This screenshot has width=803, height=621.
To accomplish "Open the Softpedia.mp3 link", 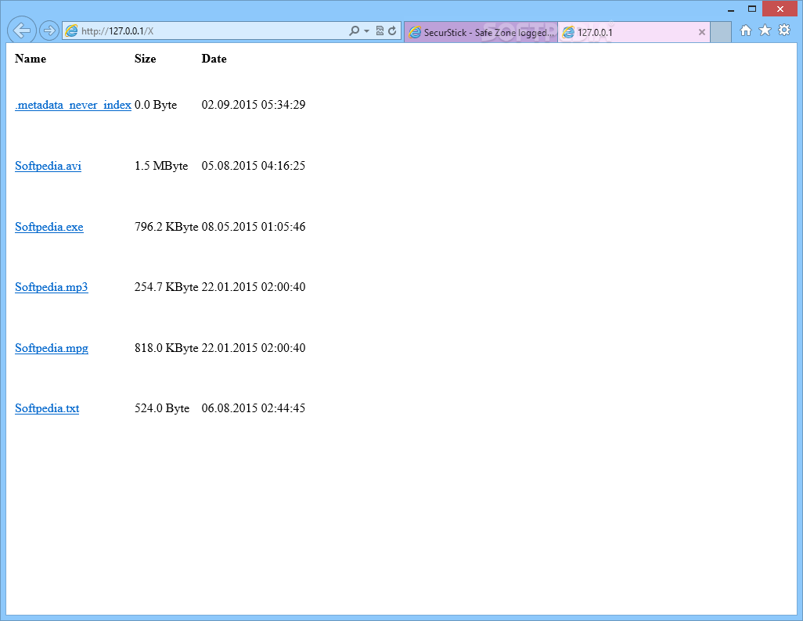I will pos(51,287).
